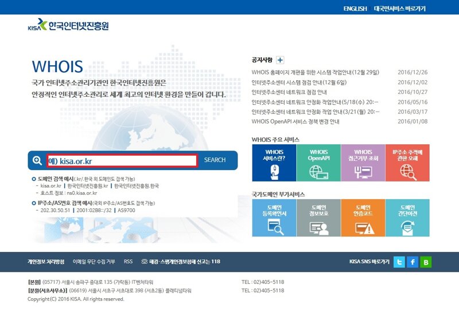This screenshot has height=312, width=459.
Task: Switch to ENGLISH site
Action: coord(355,9)
